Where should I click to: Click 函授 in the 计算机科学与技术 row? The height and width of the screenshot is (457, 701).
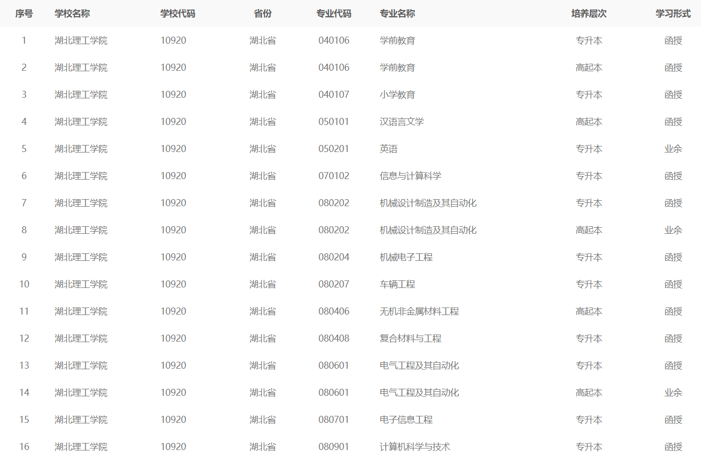[673, 447]
